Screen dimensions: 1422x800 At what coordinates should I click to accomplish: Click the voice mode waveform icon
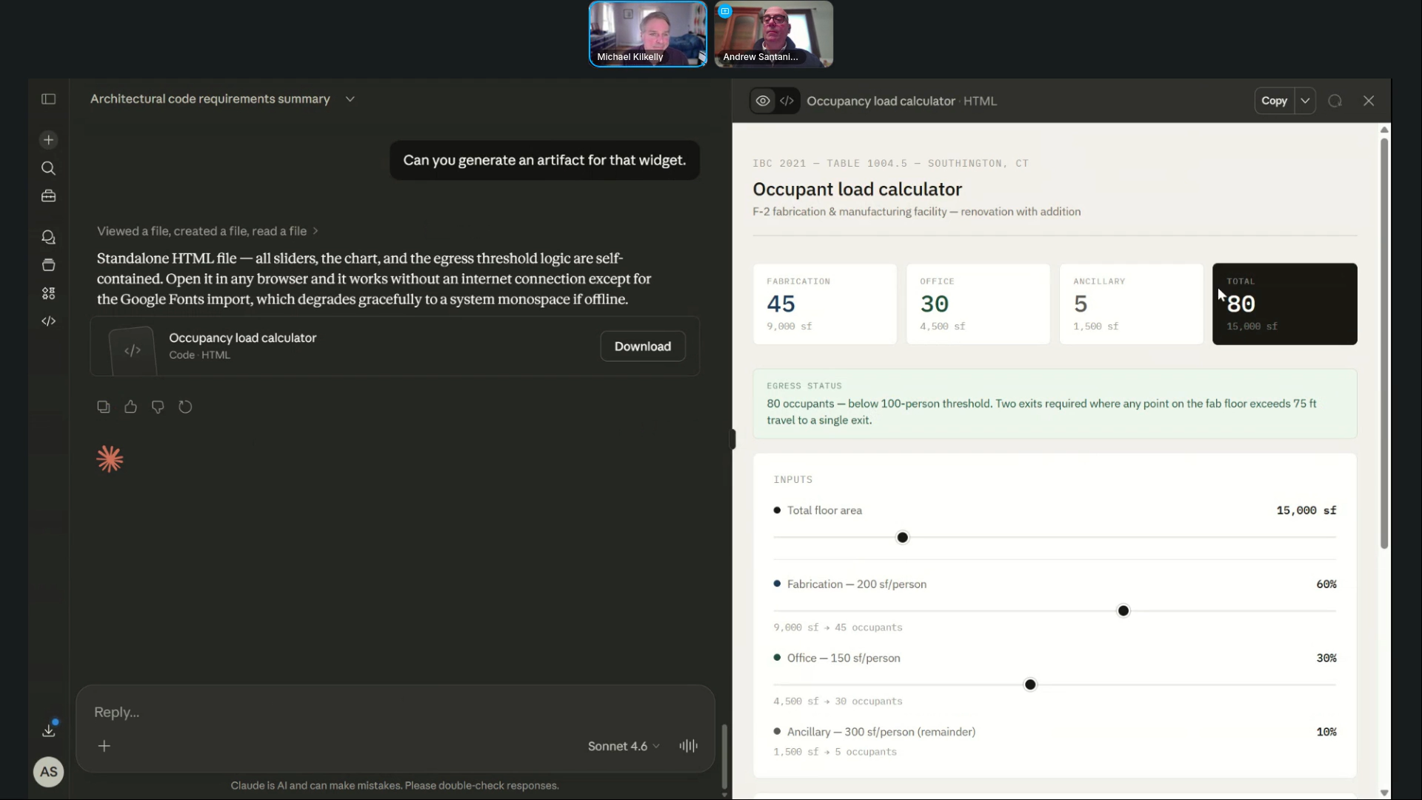[x=688, y=746]
